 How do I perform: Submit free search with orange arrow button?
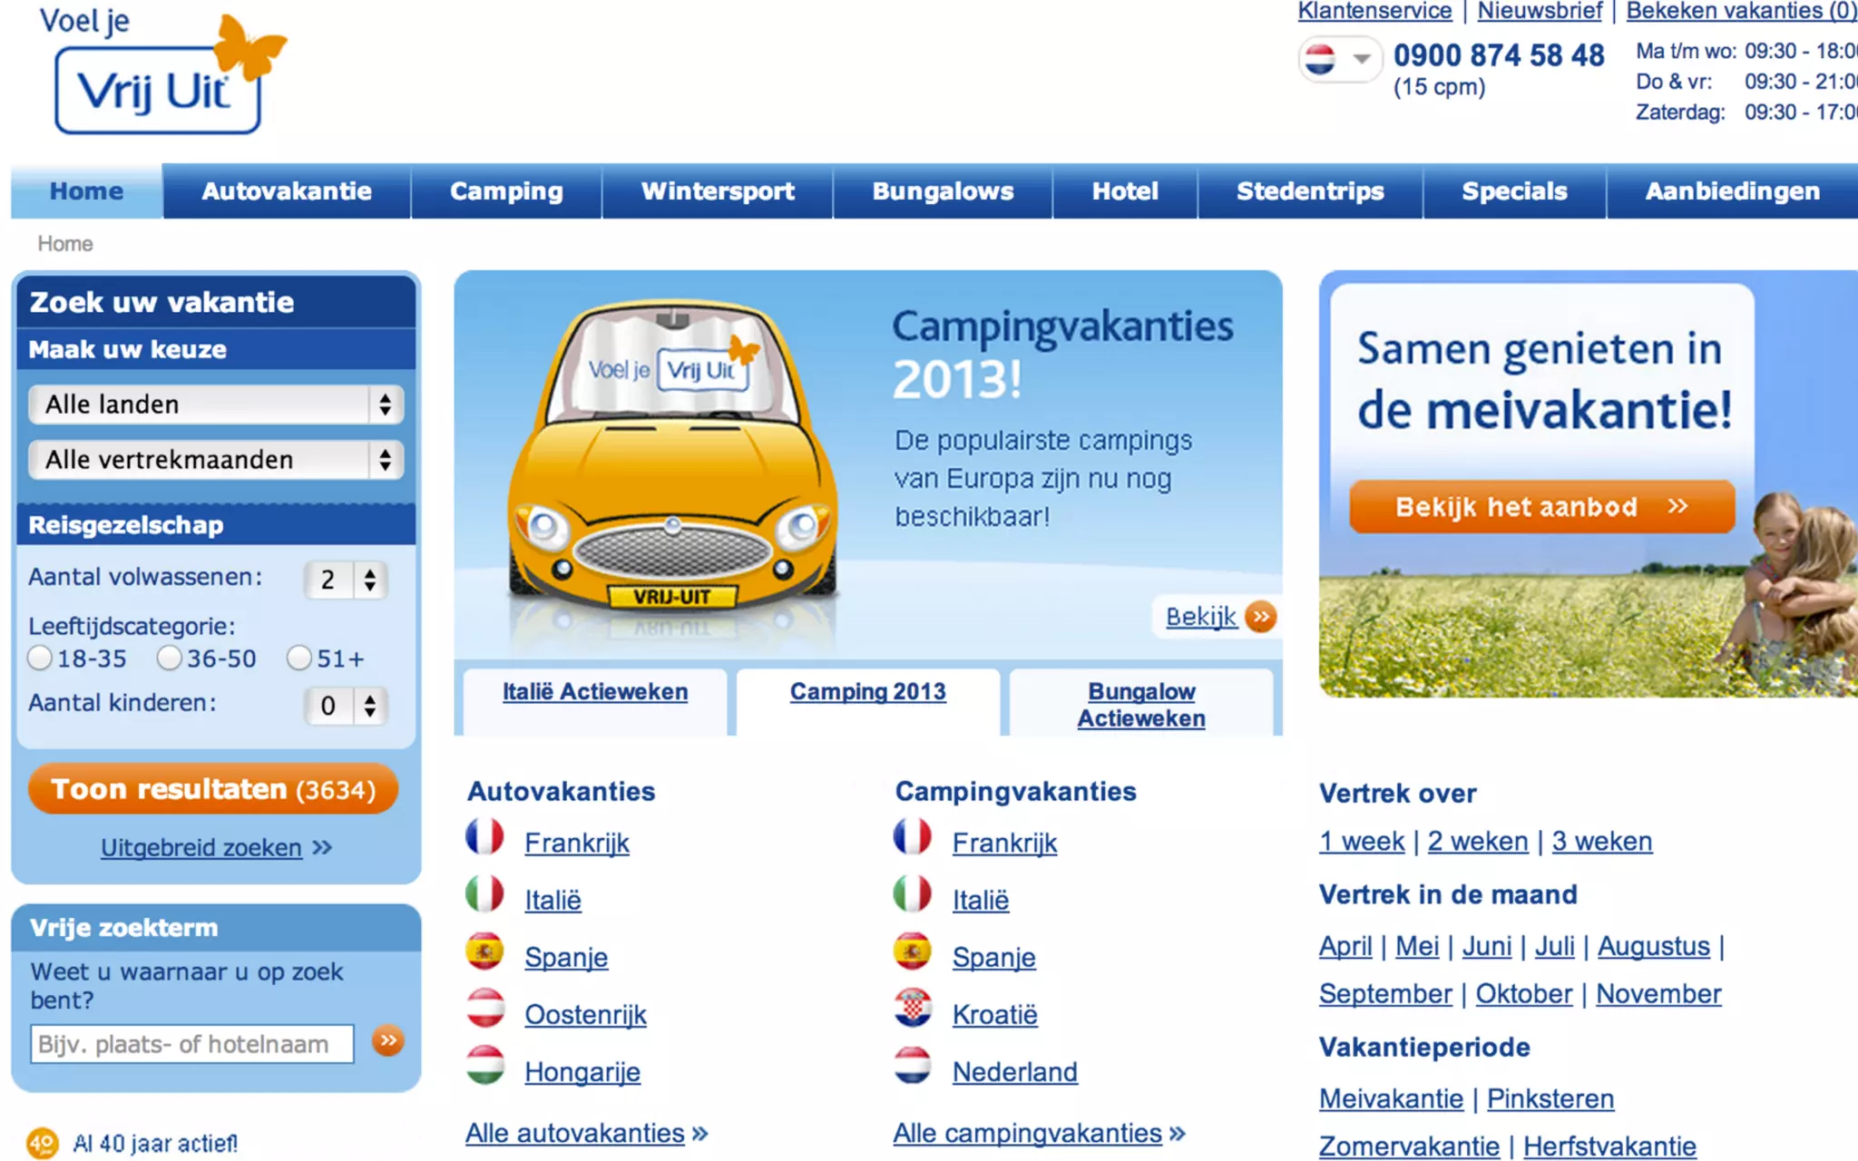(388, 1041)
